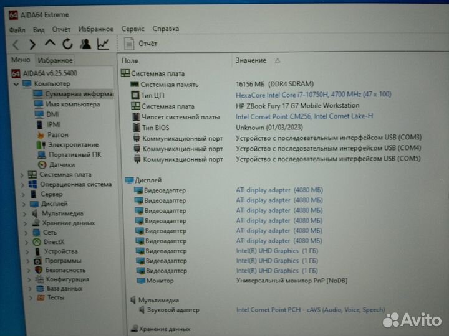449x336 pixels.
Task: Click the Устройства tree icon
Action: point(37,251)
